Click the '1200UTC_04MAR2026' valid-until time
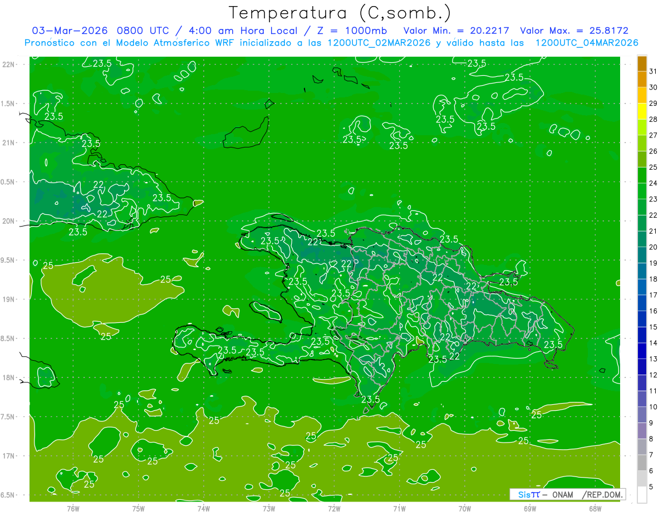668x516 pixels. (x=587, y=43)
